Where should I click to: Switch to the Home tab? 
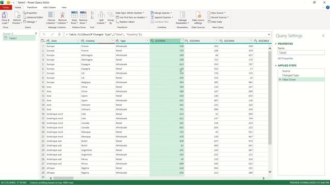(18, 8)
